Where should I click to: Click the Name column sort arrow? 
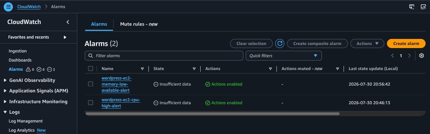pos(142,69)
